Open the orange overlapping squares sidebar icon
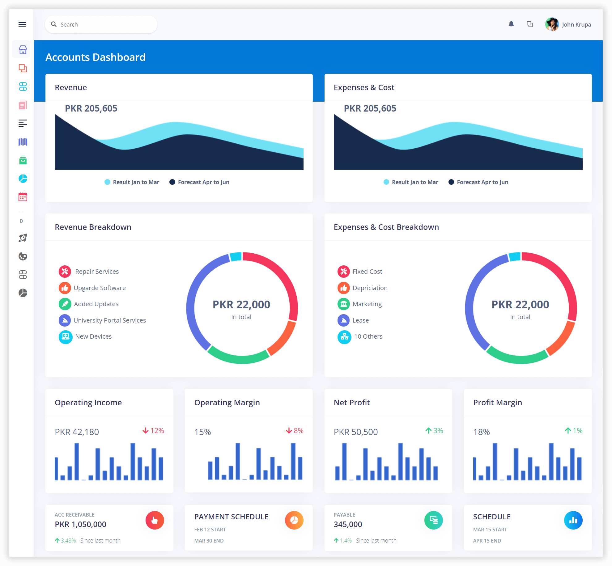This screenshot has height=566, width=612. pyautogui.click(x=23, y=68)
